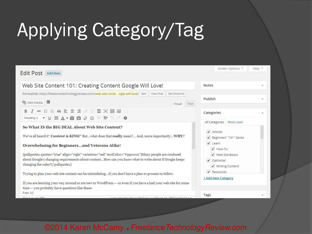
Task: Insert the Read More tag
Action: pyautogui.click(x=99, y=111)
